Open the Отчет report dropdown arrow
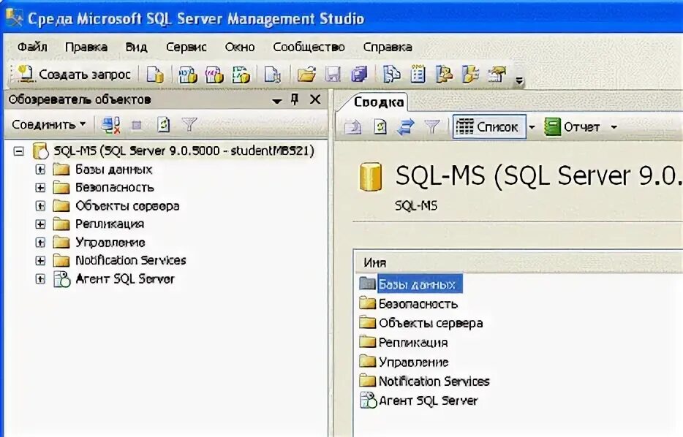Image resolution: width=683 pixels, height=437 pixels. point(614,127)
